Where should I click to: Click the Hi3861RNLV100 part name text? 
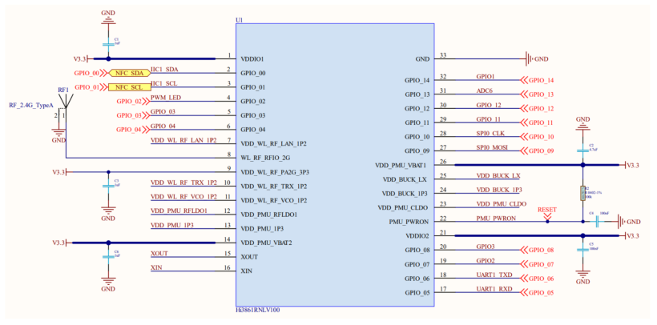pos(258,309)
